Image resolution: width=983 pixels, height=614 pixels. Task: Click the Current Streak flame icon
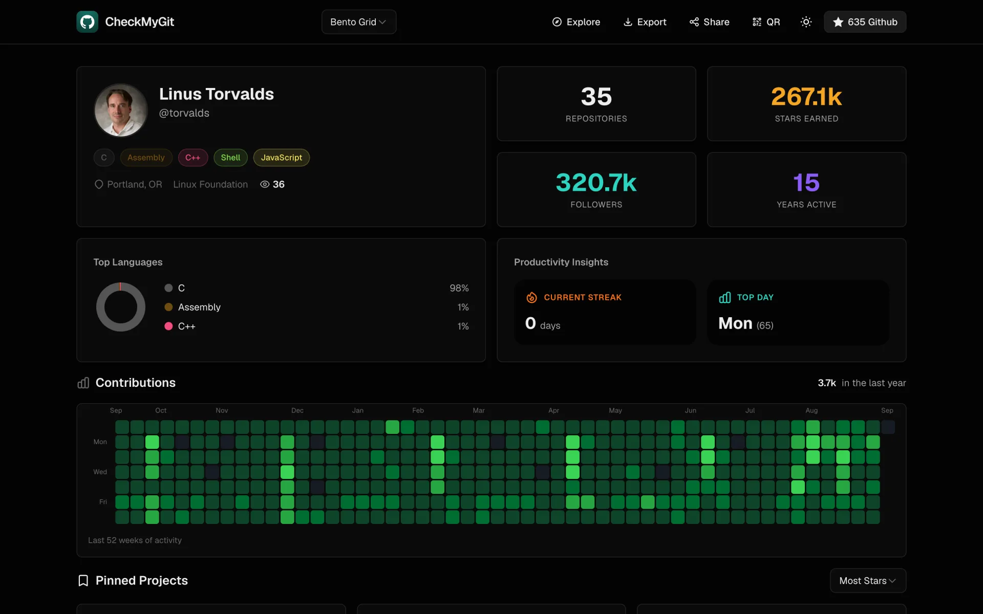[531, 297]
